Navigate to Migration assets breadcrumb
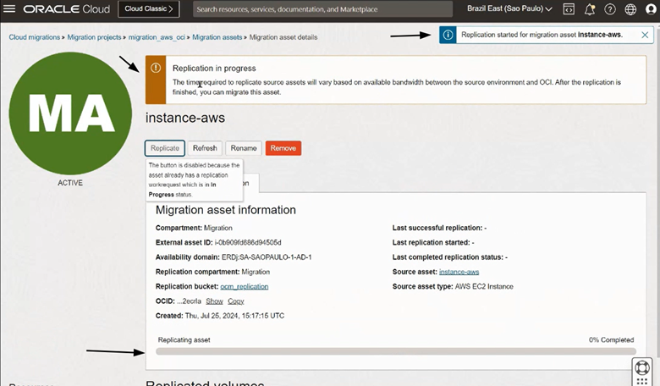This screenshot has width=660, height=386. 217,38
